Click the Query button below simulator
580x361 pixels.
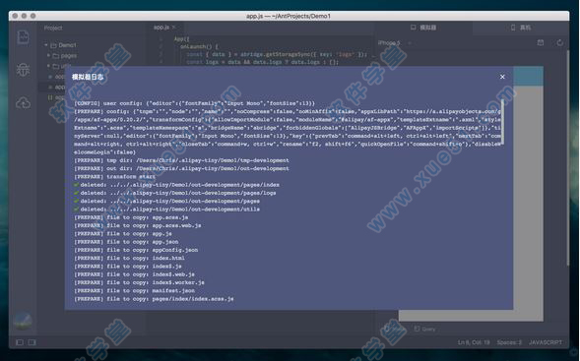pos(424,329)
